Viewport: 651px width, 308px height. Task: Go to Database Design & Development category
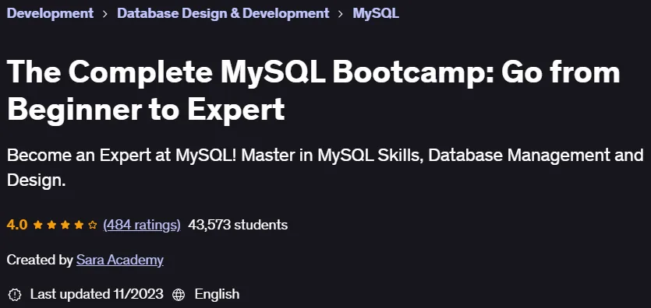[x=223, y=13]
